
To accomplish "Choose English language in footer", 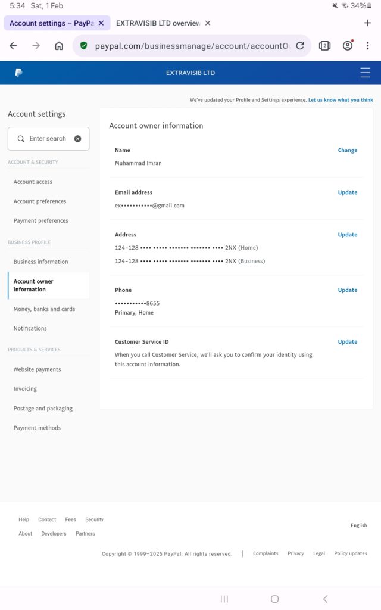I will coord(358,525).
